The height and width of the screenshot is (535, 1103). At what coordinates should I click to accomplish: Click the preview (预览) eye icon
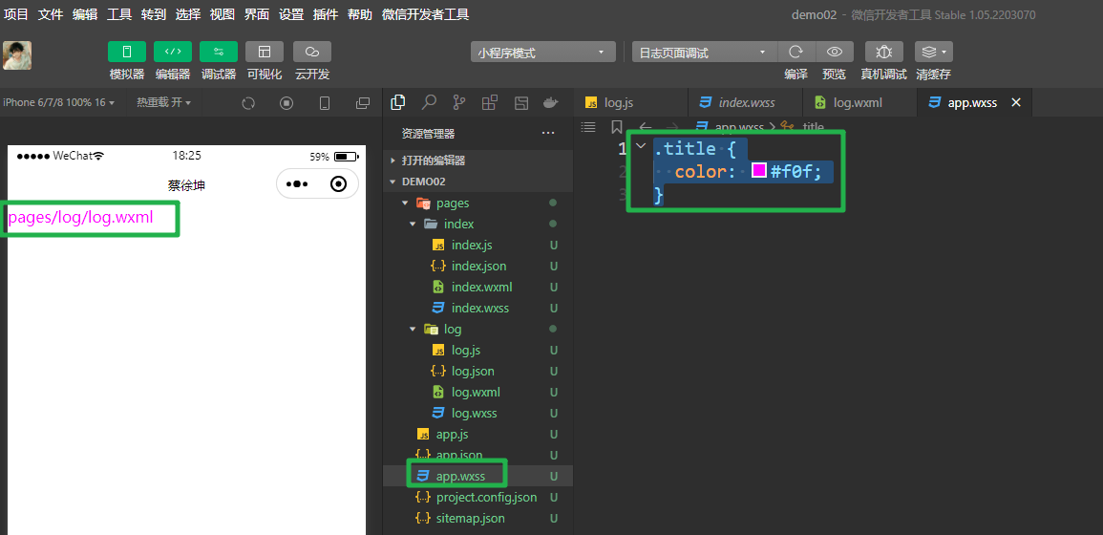pyautogui.click(x=835, y=52)
